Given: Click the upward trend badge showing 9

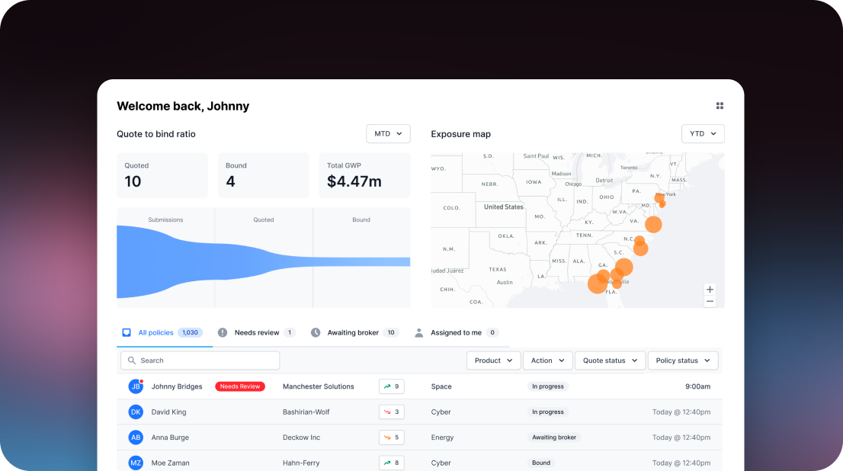Looking at the screenshot, I should coord(392,386).
